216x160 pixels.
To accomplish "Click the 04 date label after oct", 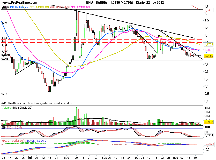I will pyautogui.click(x=142, y=158).
